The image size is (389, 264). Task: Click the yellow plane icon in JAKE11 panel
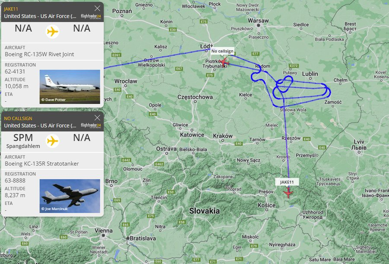click(x=52, y=32)
